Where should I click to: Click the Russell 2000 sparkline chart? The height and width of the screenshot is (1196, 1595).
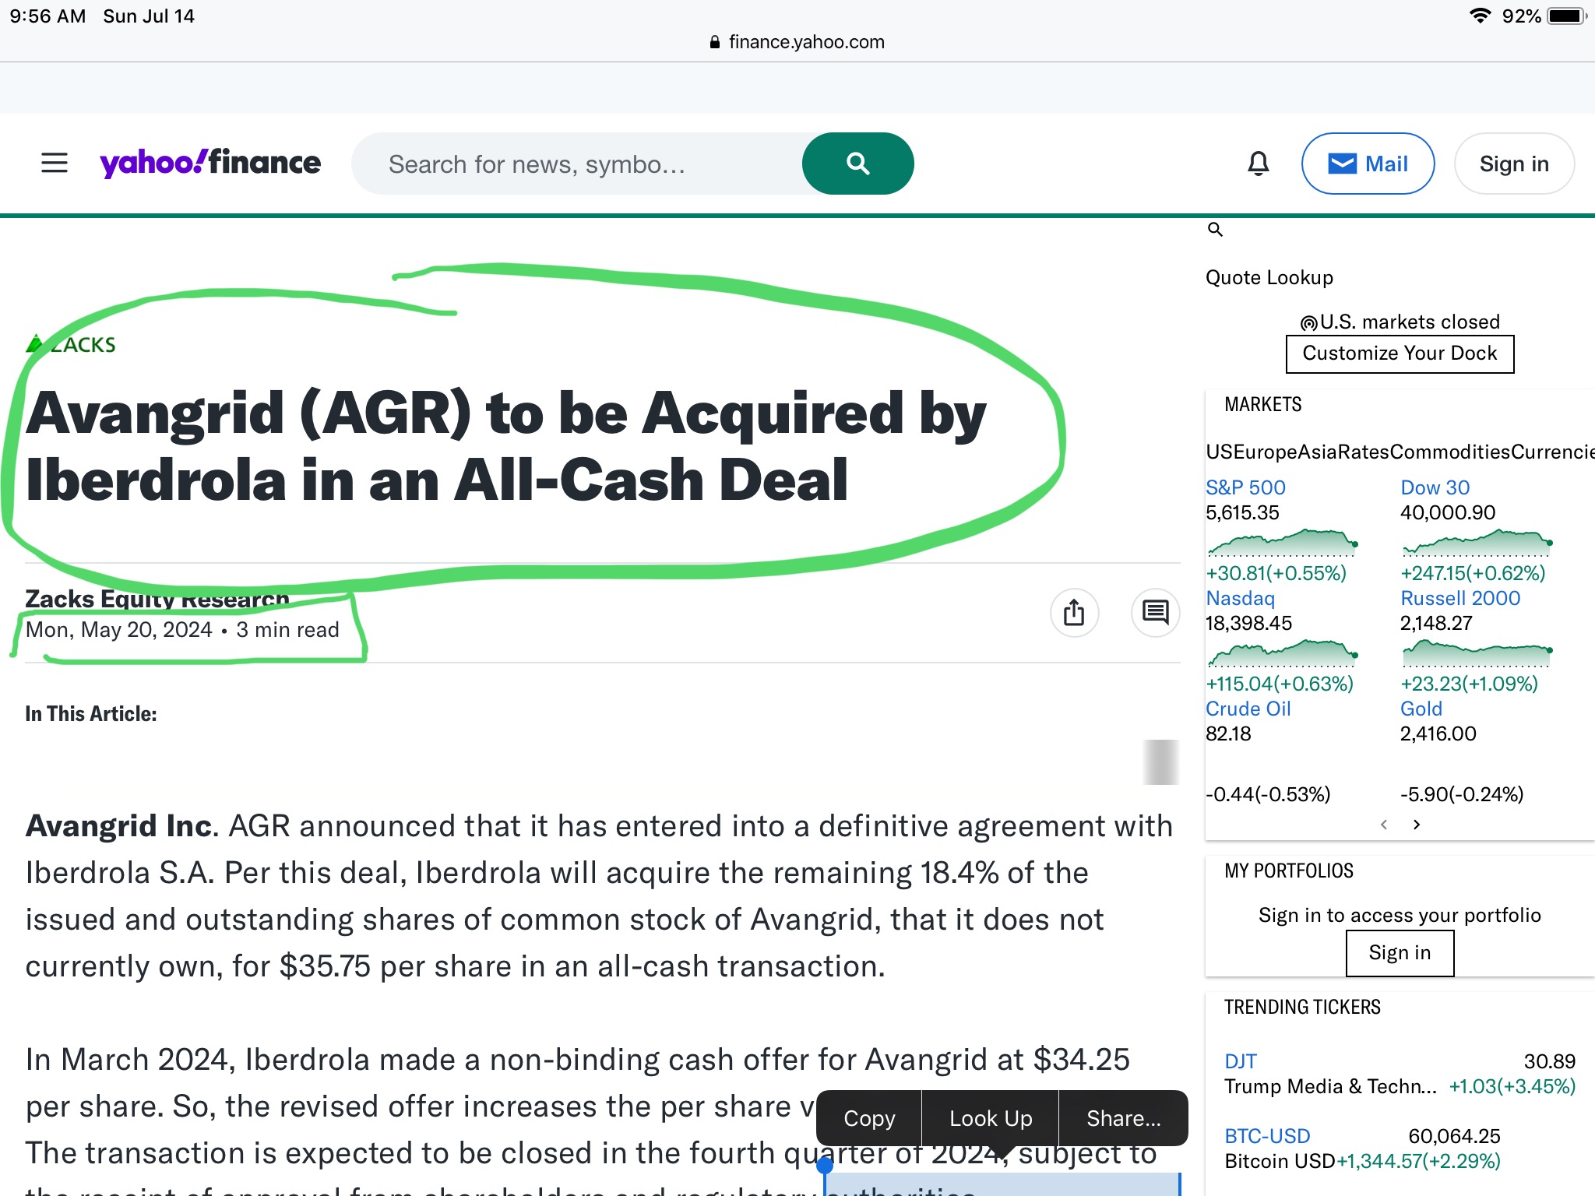1477,653
